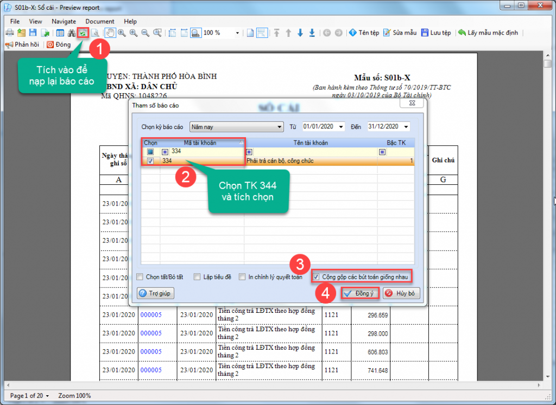Open the Chọn kỳ báo cáo dropdown
Screen dimensions: 556x405
tap(280, 127)
